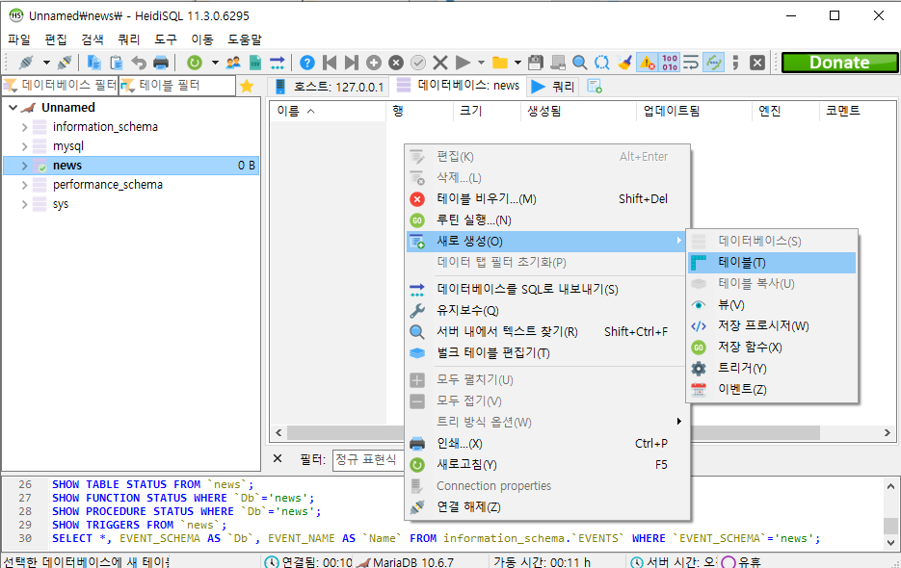Screen dimensions: 901x568
Task: Click insert row plus icon in toolbar
Action: [374, 63]
